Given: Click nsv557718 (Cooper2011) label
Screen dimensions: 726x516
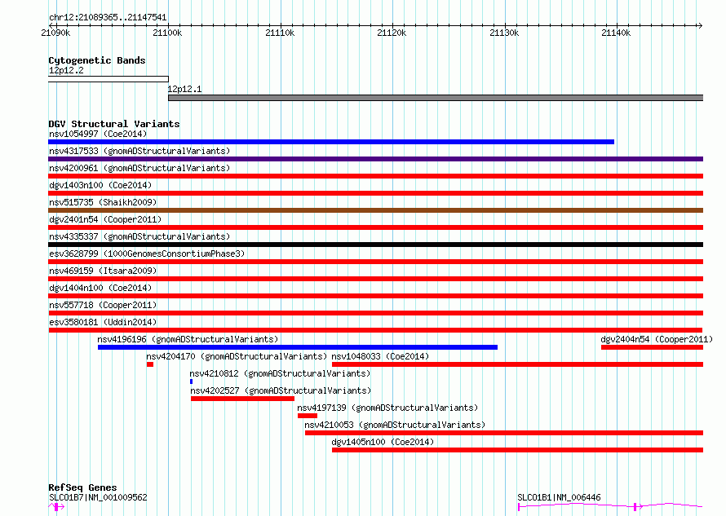Looking at the screenshot, I should (103, 305).
